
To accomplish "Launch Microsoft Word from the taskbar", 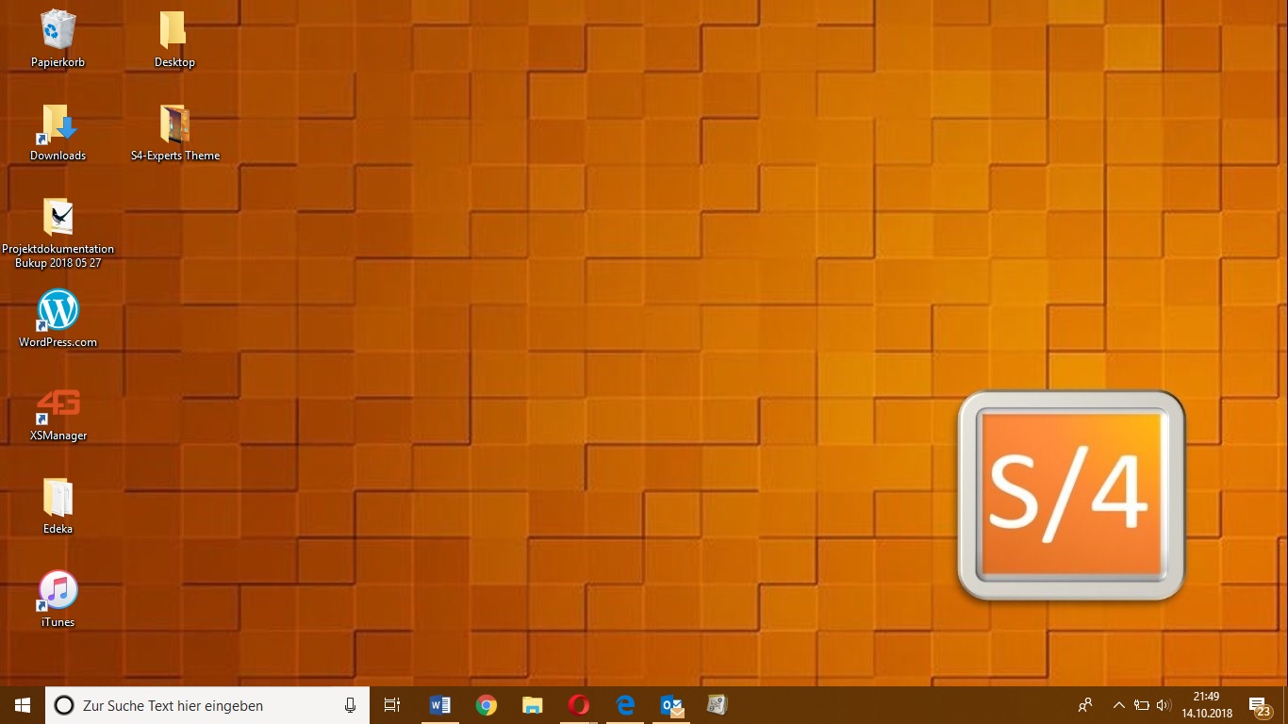I will coord(439,705).
